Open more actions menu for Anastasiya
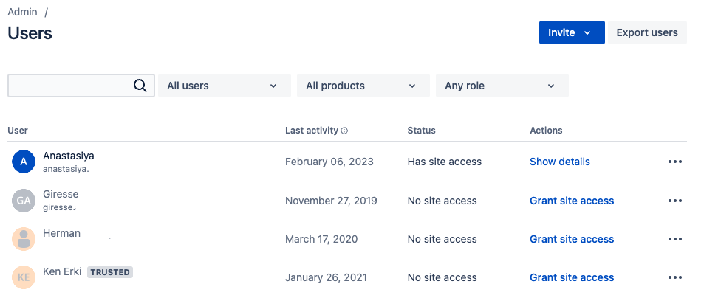This screenshot has height=298, width=704. (674, 162)
